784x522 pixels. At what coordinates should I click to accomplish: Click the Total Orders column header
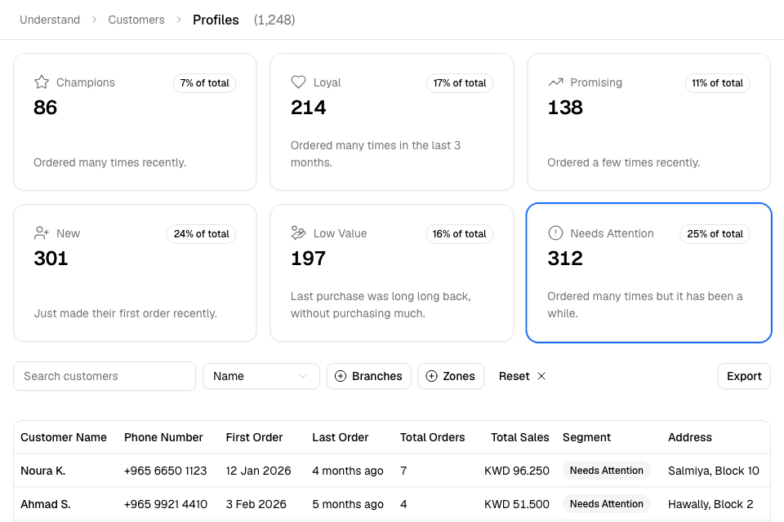(433, 437)
